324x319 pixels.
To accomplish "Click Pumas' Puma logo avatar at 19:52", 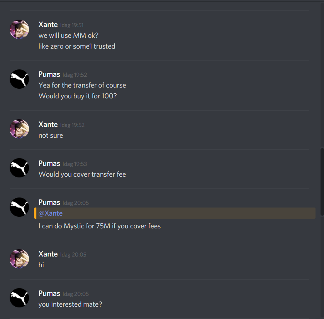I will click(x=19, y=79).
